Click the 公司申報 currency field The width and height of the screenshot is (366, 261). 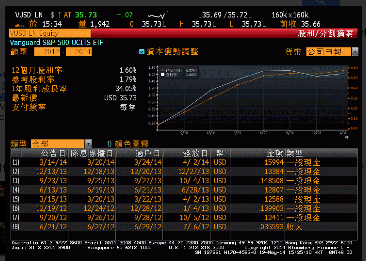tap(328, 51)
